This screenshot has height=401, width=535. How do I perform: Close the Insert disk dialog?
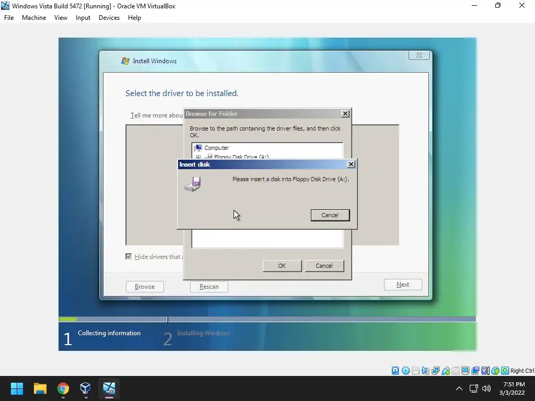point(351,164)
